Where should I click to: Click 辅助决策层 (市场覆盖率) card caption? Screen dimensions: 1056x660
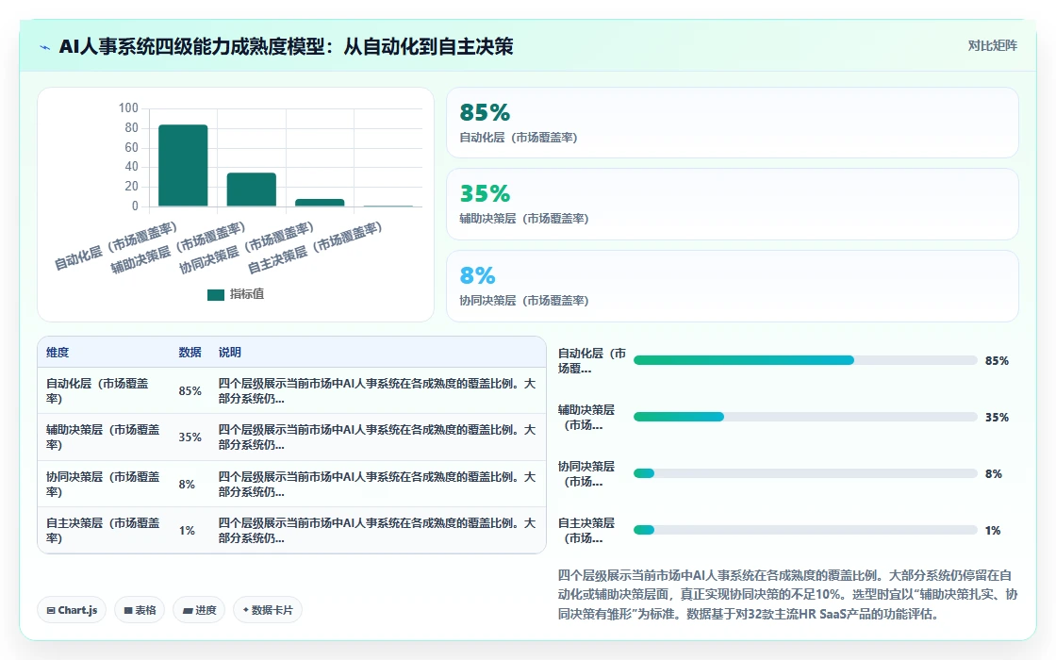point(524,219)
